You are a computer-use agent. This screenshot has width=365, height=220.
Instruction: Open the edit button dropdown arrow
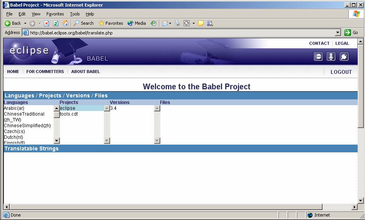pos(194,23)
